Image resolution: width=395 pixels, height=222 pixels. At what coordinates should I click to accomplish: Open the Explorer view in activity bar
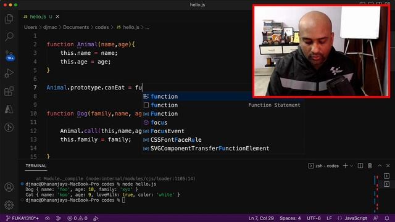tap(9, 18)
